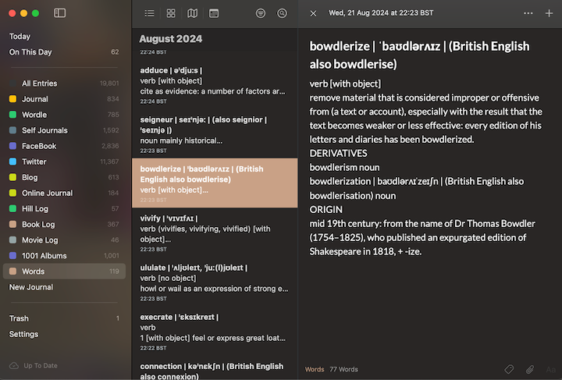Click the entry date in the header

[381, 13]
